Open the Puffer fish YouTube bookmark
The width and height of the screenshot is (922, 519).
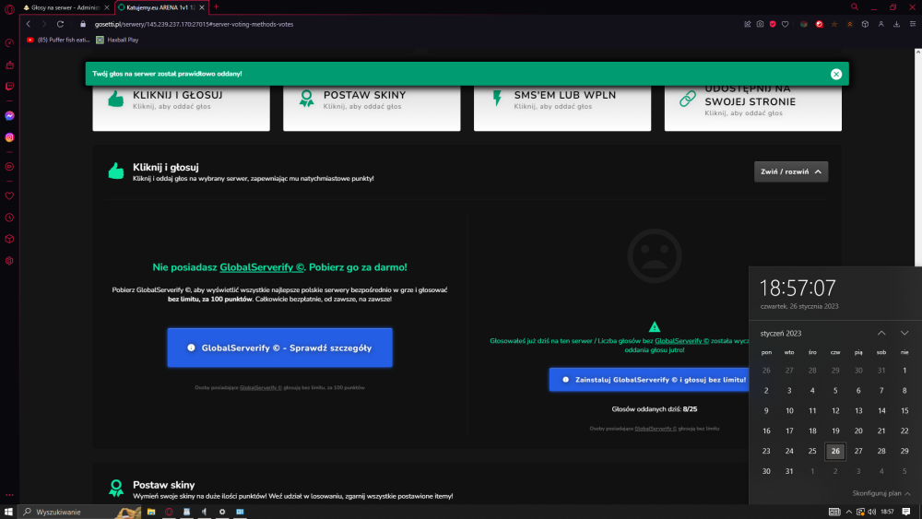tap(57, 40)
